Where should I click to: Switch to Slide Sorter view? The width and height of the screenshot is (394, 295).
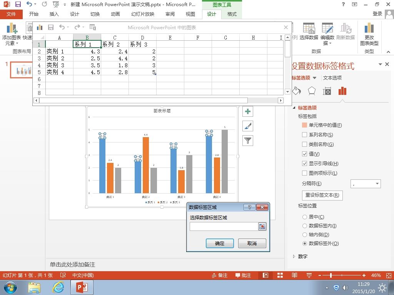tap(280, 275)
